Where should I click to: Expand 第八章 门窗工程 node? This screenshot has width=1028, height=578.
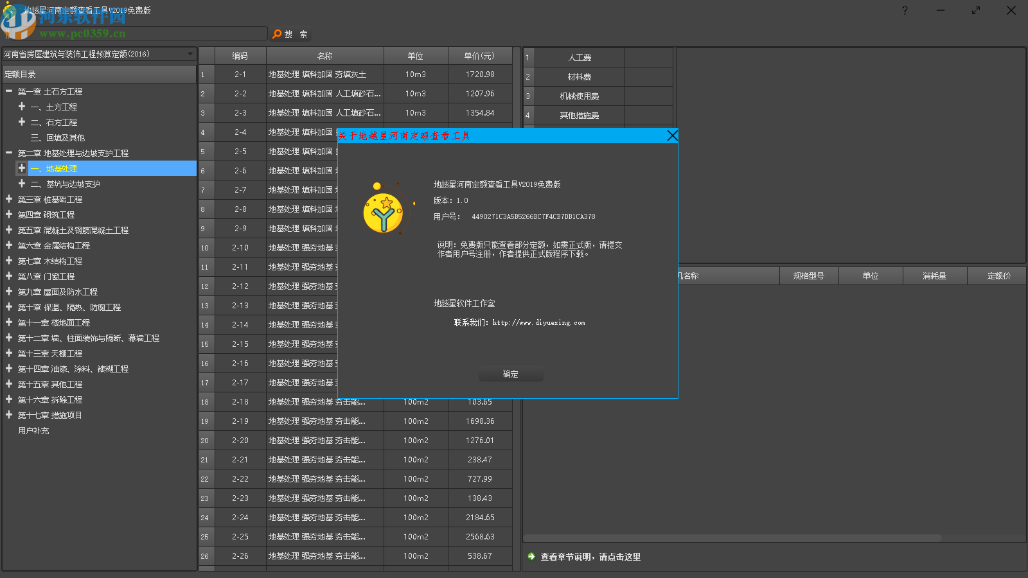coord(9,276)
